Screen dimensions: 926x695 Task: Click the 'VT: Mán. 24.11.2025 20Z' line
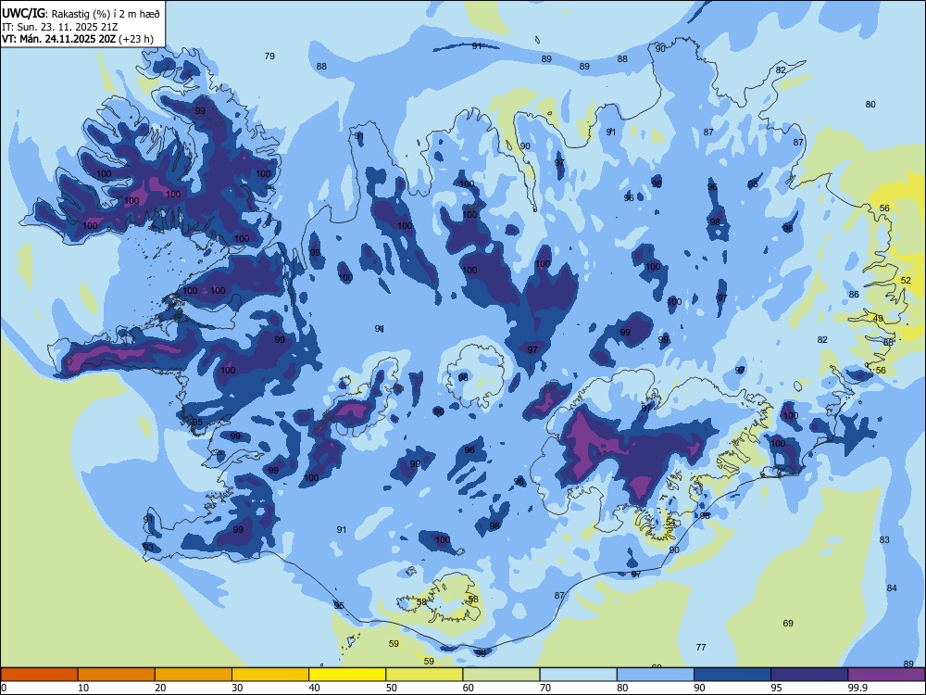pyautogui.click(x=58, y=39)
